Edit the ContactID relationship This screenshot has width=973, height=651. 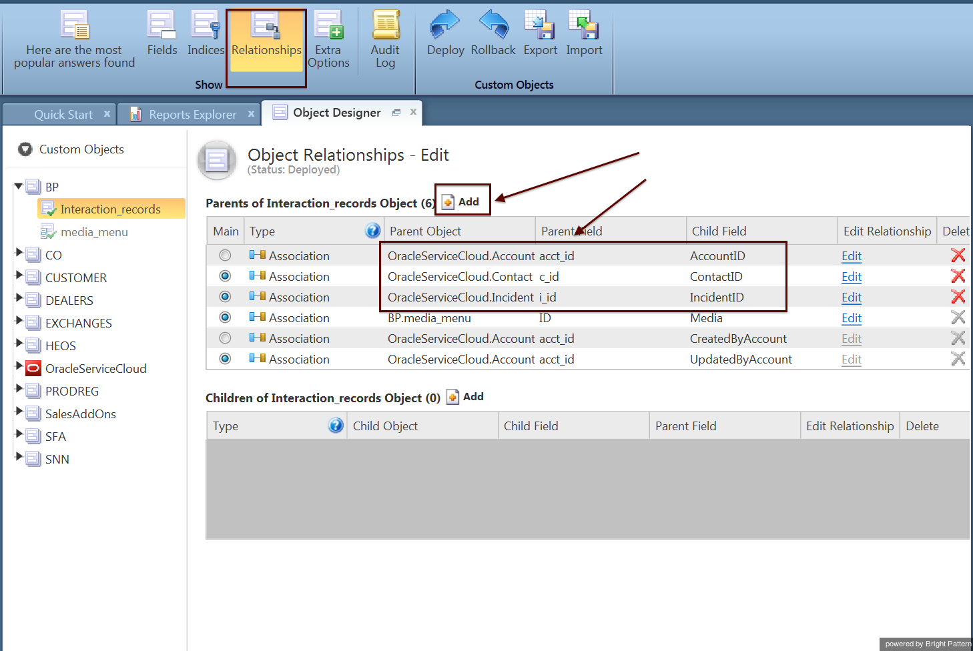pyautogui.click(x=852, y=277)
